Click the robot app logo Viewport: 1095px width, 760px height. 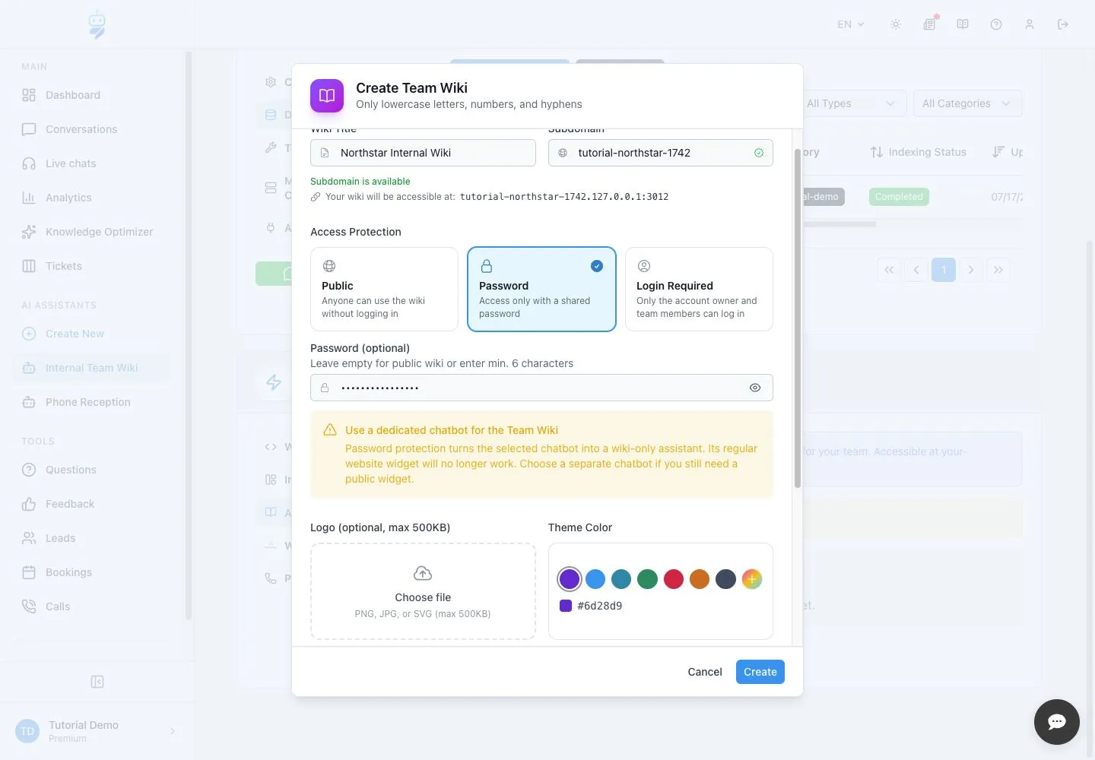tap(97, 24)
